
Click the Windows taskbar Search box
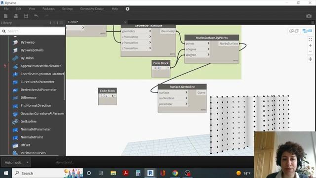pyautogui.click(x=47, y=173)
